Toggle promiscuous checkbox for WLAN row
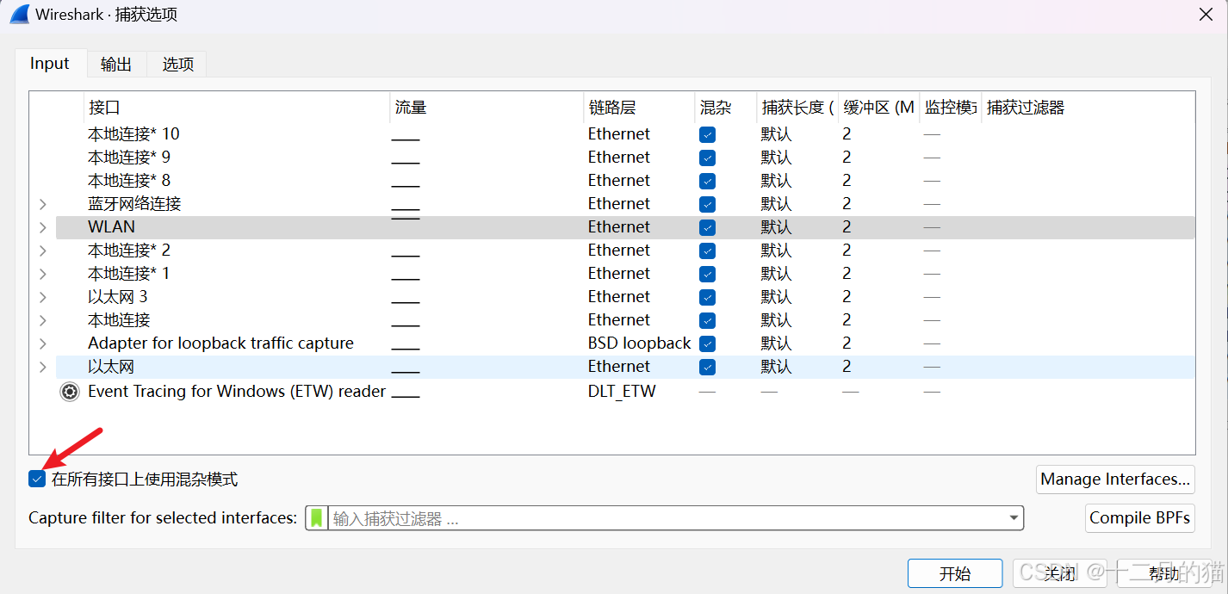 click(x=707, y=227)
